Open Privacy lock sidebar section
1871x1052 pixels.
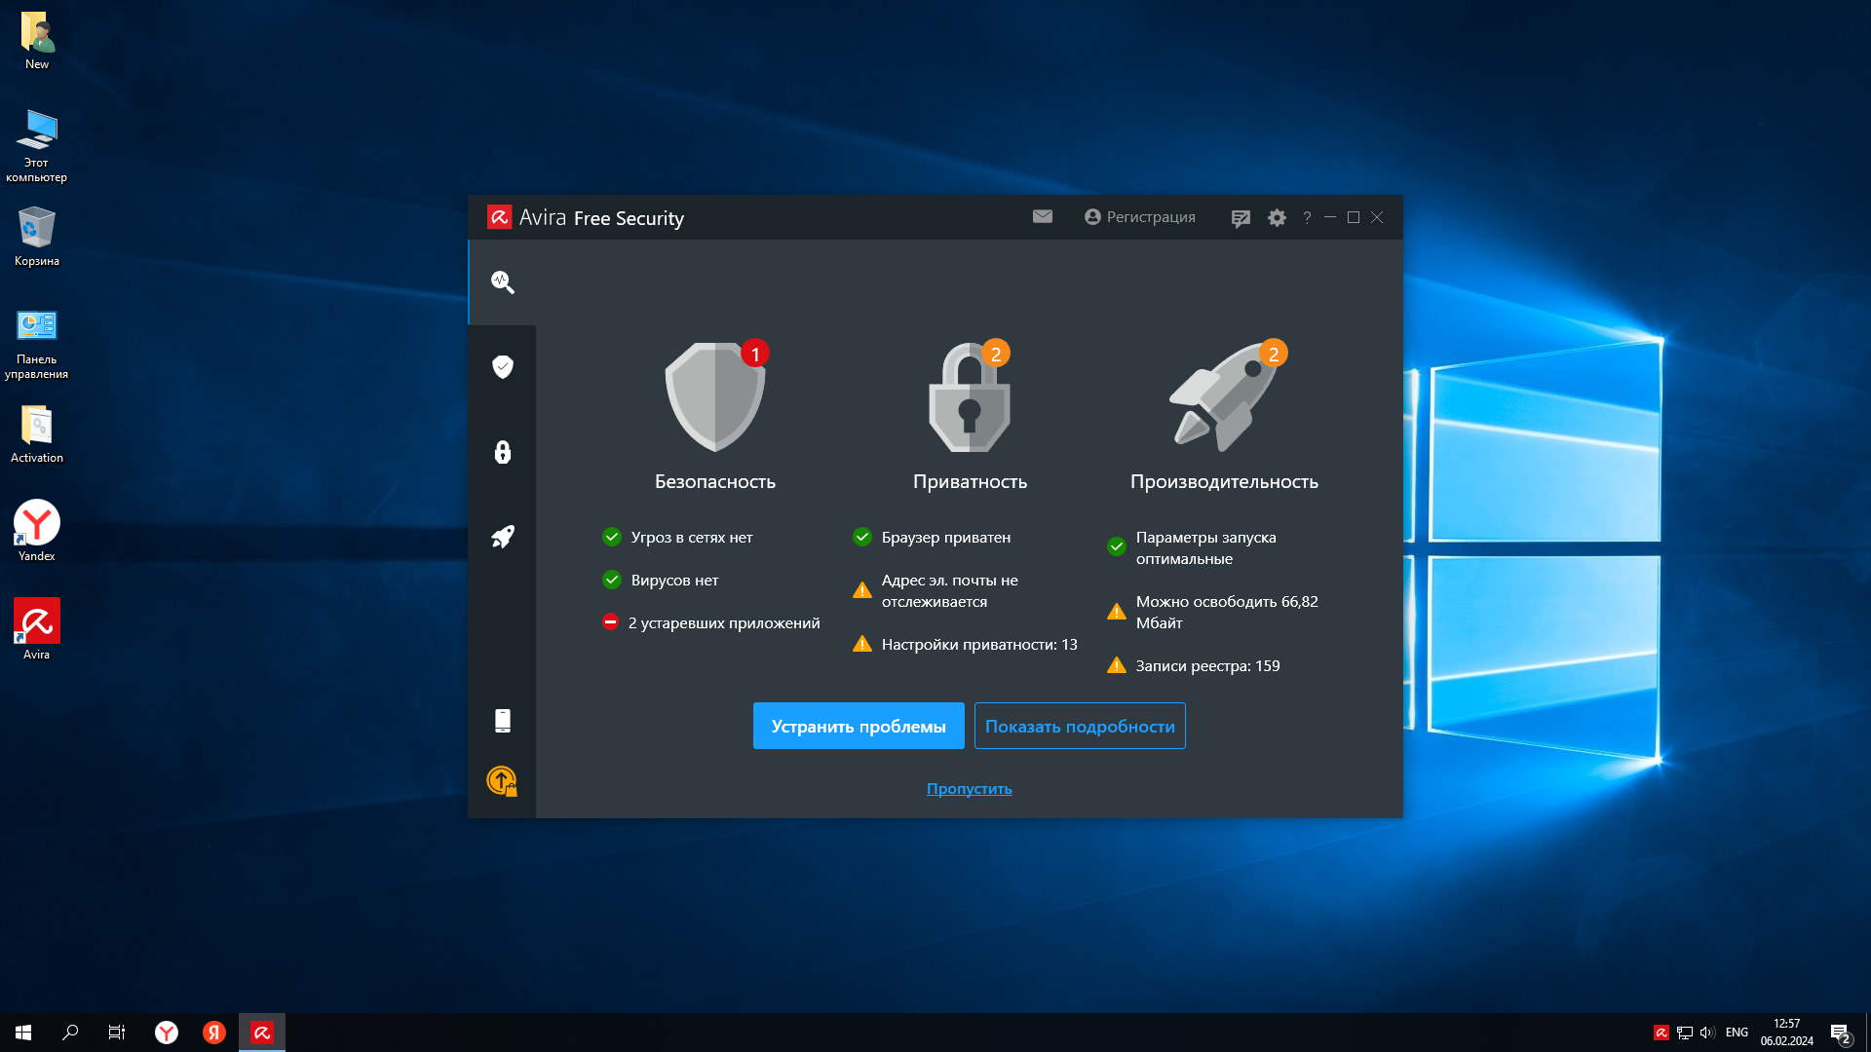(503, 452)
